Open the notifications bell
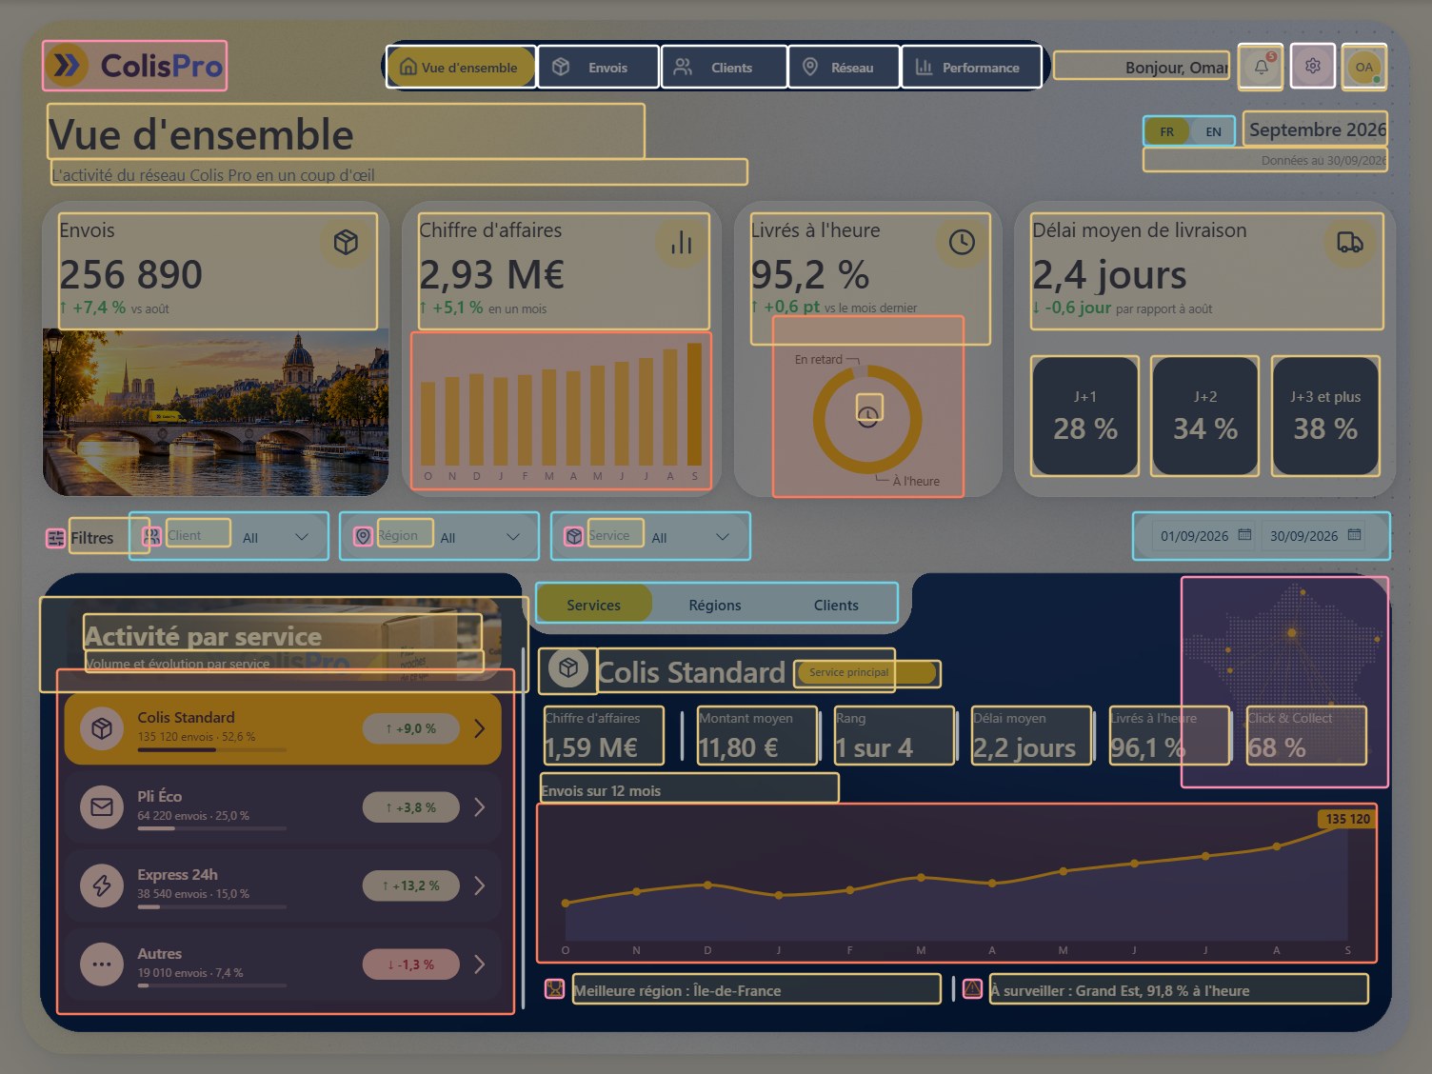The width and height of the screenshot is (1432, 1074). [1261, 67]
